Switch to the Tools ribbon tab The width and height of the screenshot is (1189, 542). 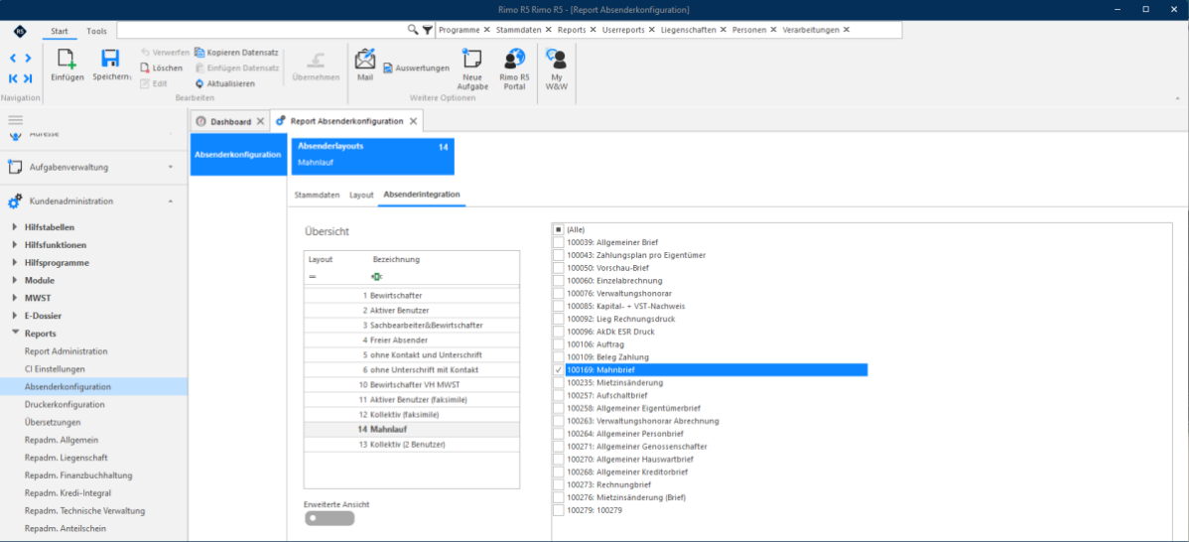point(96,31)
